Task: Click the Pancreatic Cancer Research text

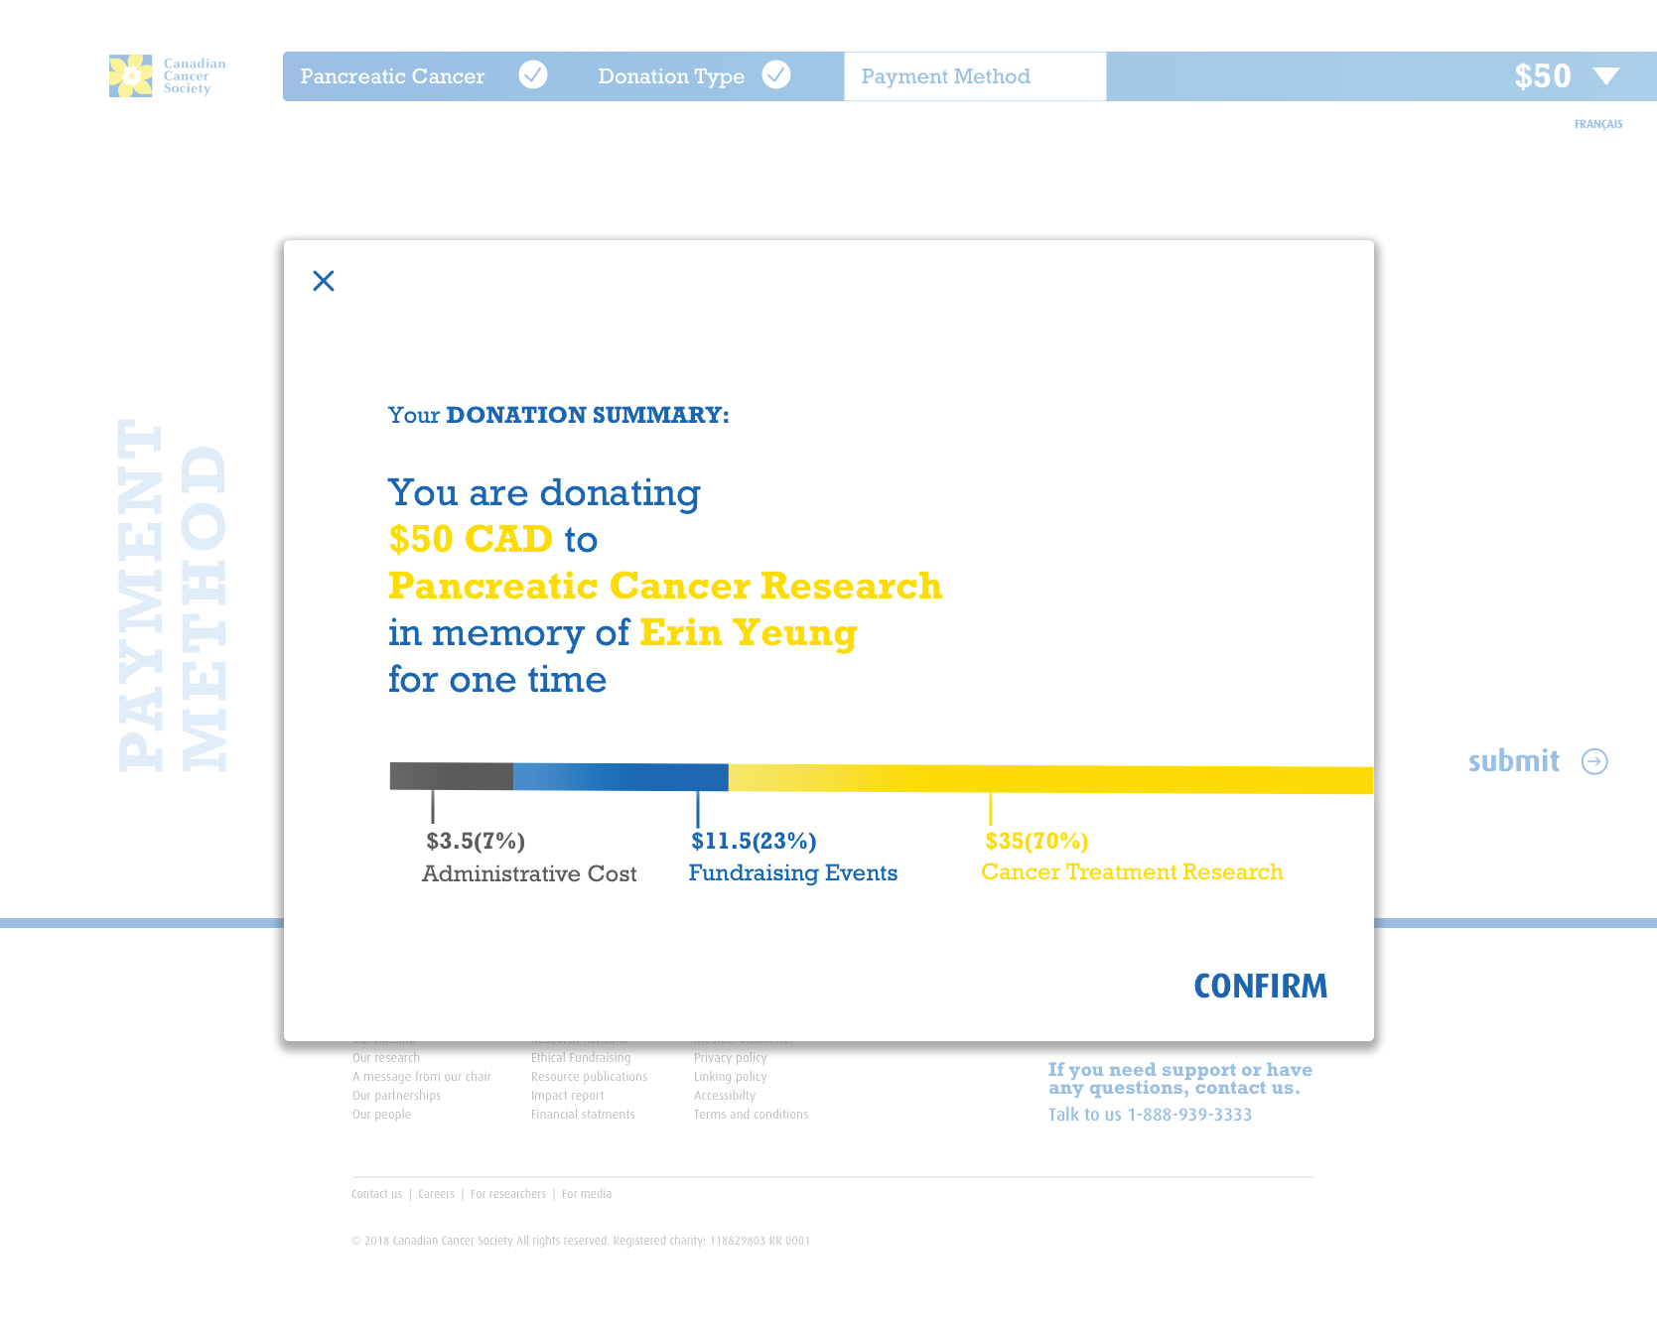Action: tap(665, 586)
